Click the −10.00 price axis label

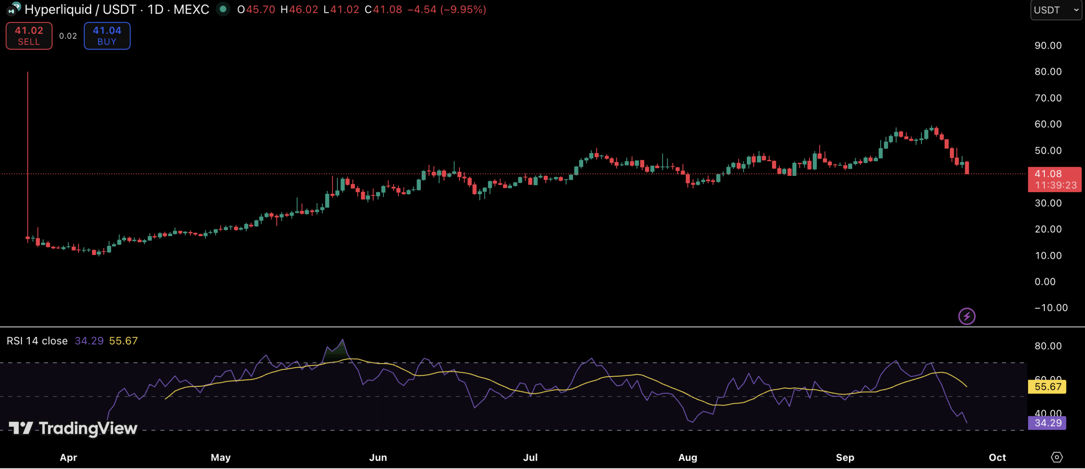click(x=1051, y=307)
